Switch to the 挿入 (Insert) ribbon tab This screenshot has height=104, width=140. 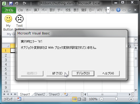(36, 10)
